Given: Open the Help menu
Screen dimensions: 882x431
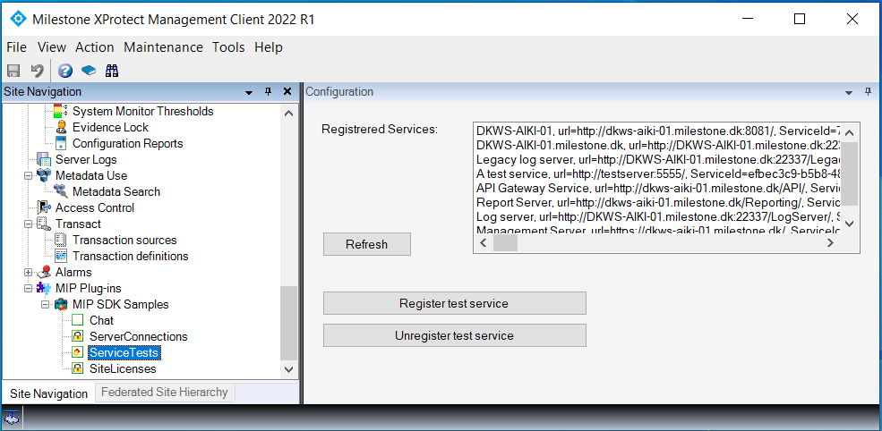Looking at the screenshot, I should point(269,47).
